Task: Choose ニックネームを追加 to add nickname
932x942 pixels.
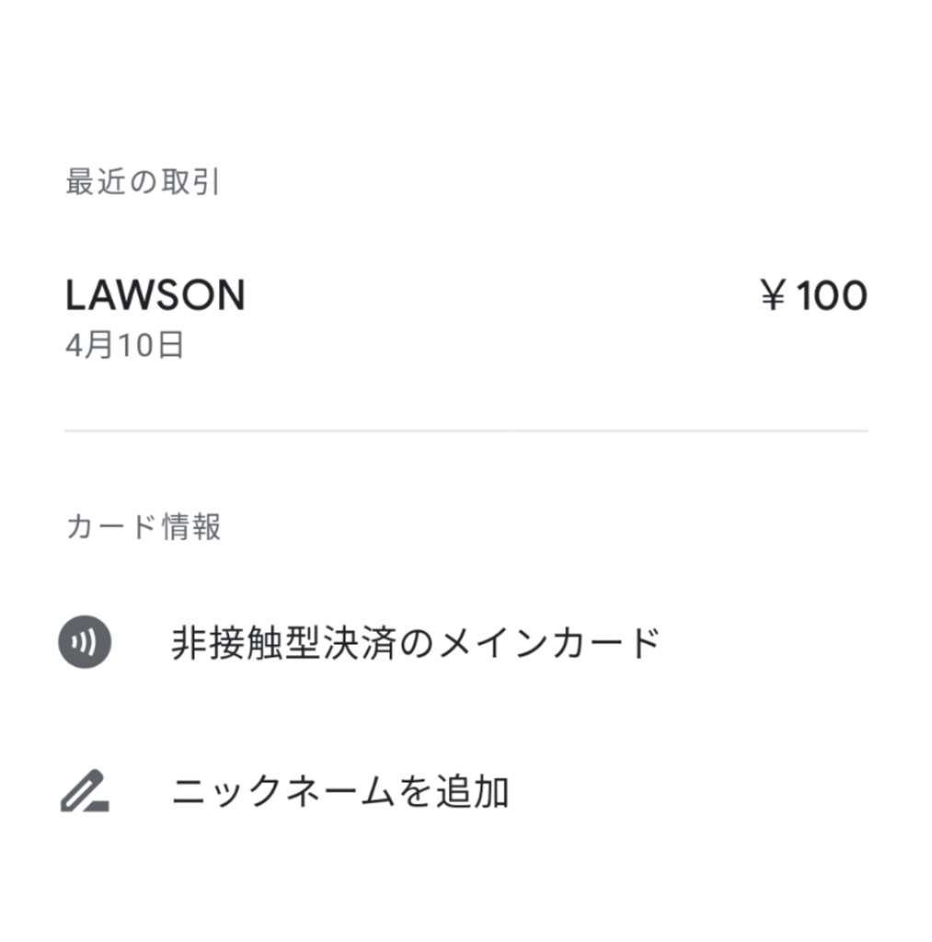Action: [340, 791]
